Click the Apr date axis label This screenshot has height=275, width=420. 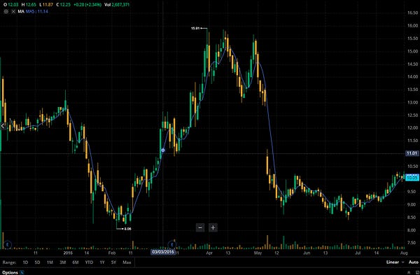coord(209,253)
